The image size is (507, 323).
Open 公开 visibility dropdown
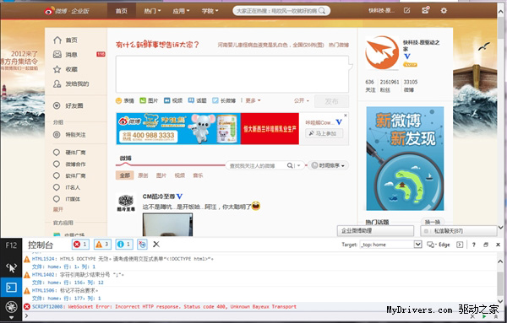point(301,100)
